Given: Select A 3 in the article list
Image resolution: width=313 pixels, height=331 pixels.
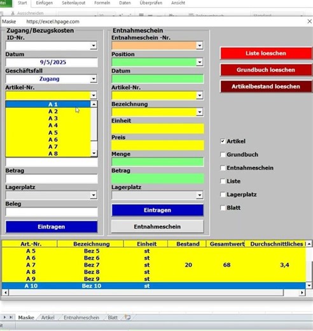Looking at the screenshot, I should (x=48, y=118).
